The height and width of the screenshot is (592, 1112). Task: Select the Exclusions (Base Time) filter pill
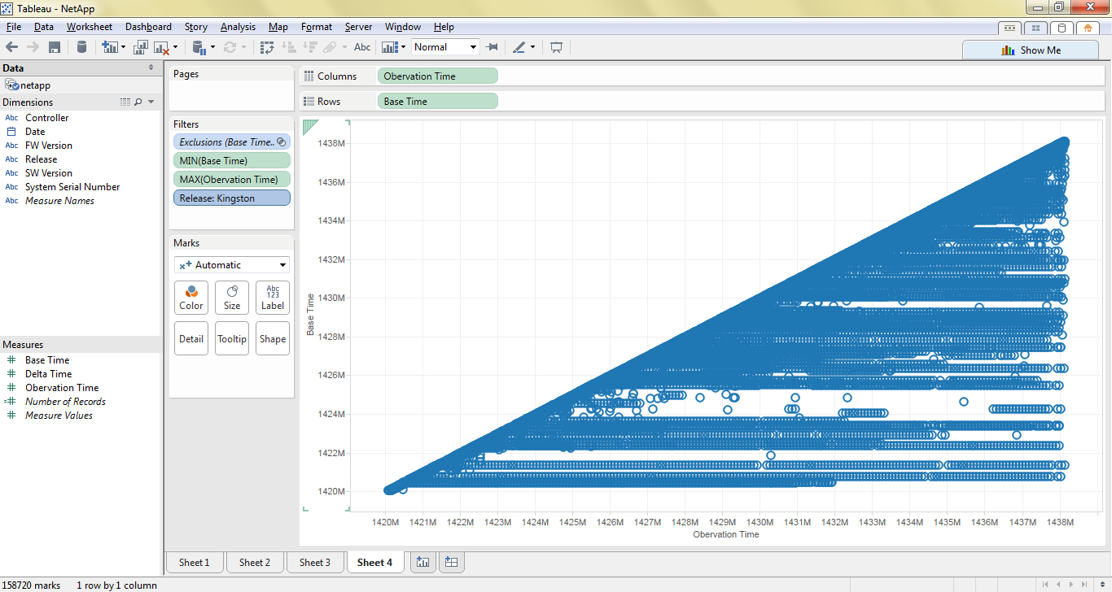coord(231,141)
